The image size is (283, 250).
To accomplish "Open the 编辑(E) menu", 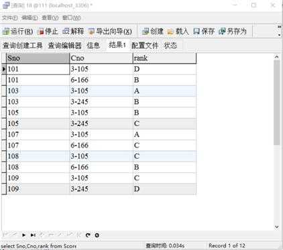I will [x=30, y=17].
